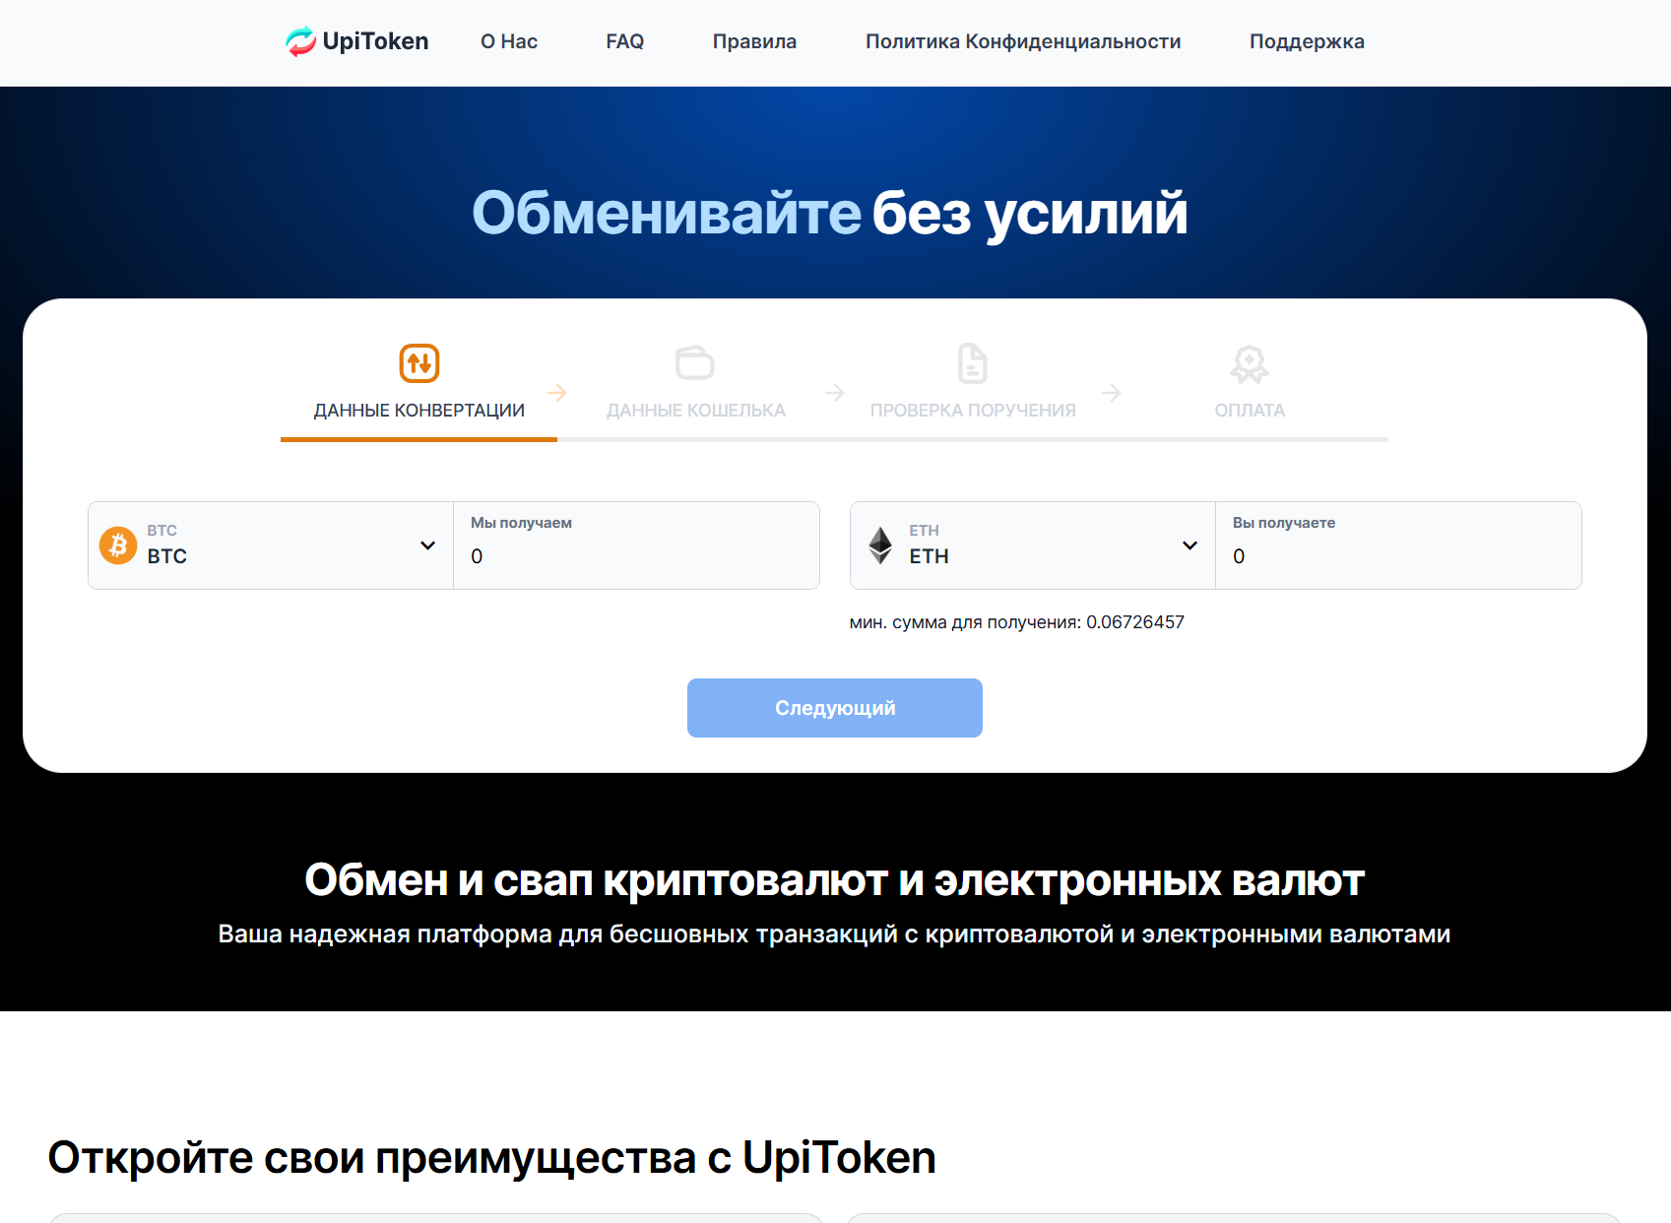Screen dimensions: 1671x1223
Task: Click the Данные кошелька wallet icon
Action: [x=695, y=362]
